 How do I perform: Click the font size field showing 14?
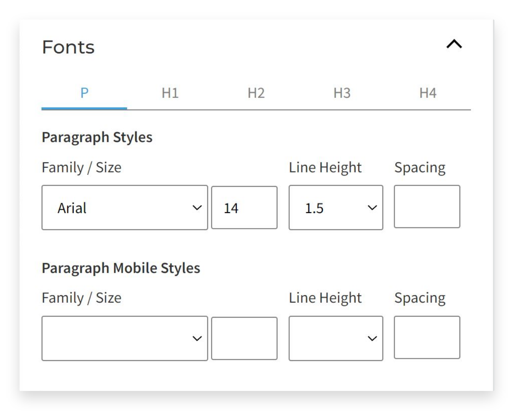[244, 207]
